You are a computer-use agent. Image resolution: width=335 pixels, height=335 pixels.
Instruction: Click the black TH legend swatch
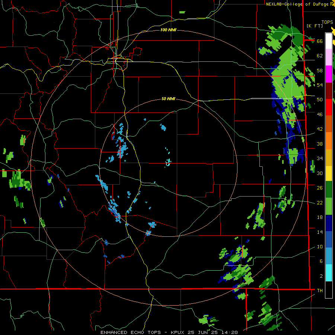pyautogui.click(x=329, y=290)
